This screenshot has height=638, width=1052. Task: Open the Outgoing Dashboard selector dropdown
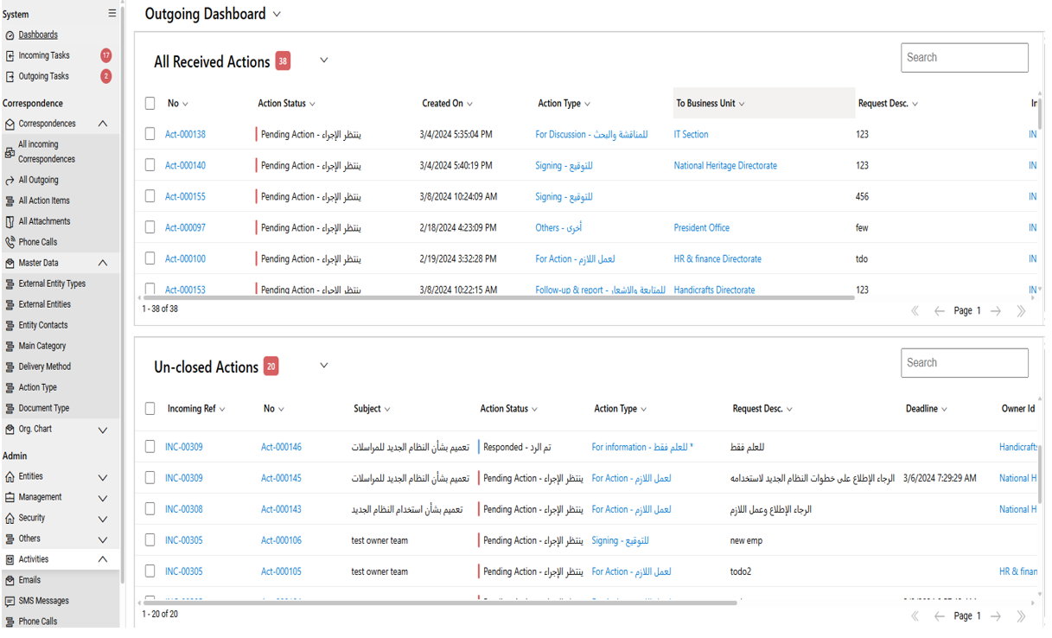click(276, 14)
